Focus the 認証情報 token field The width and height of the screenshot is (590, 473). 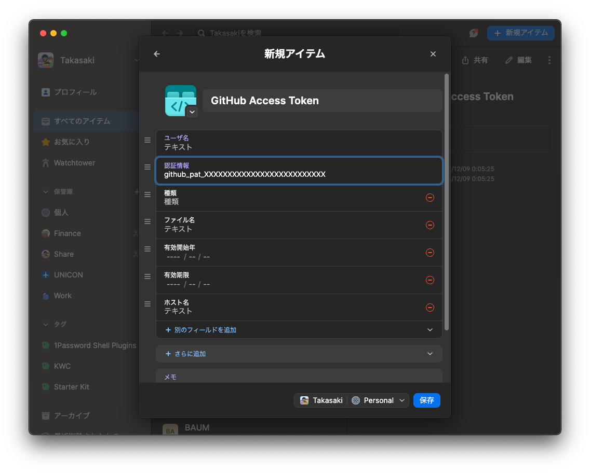click(x=299, y=171)
